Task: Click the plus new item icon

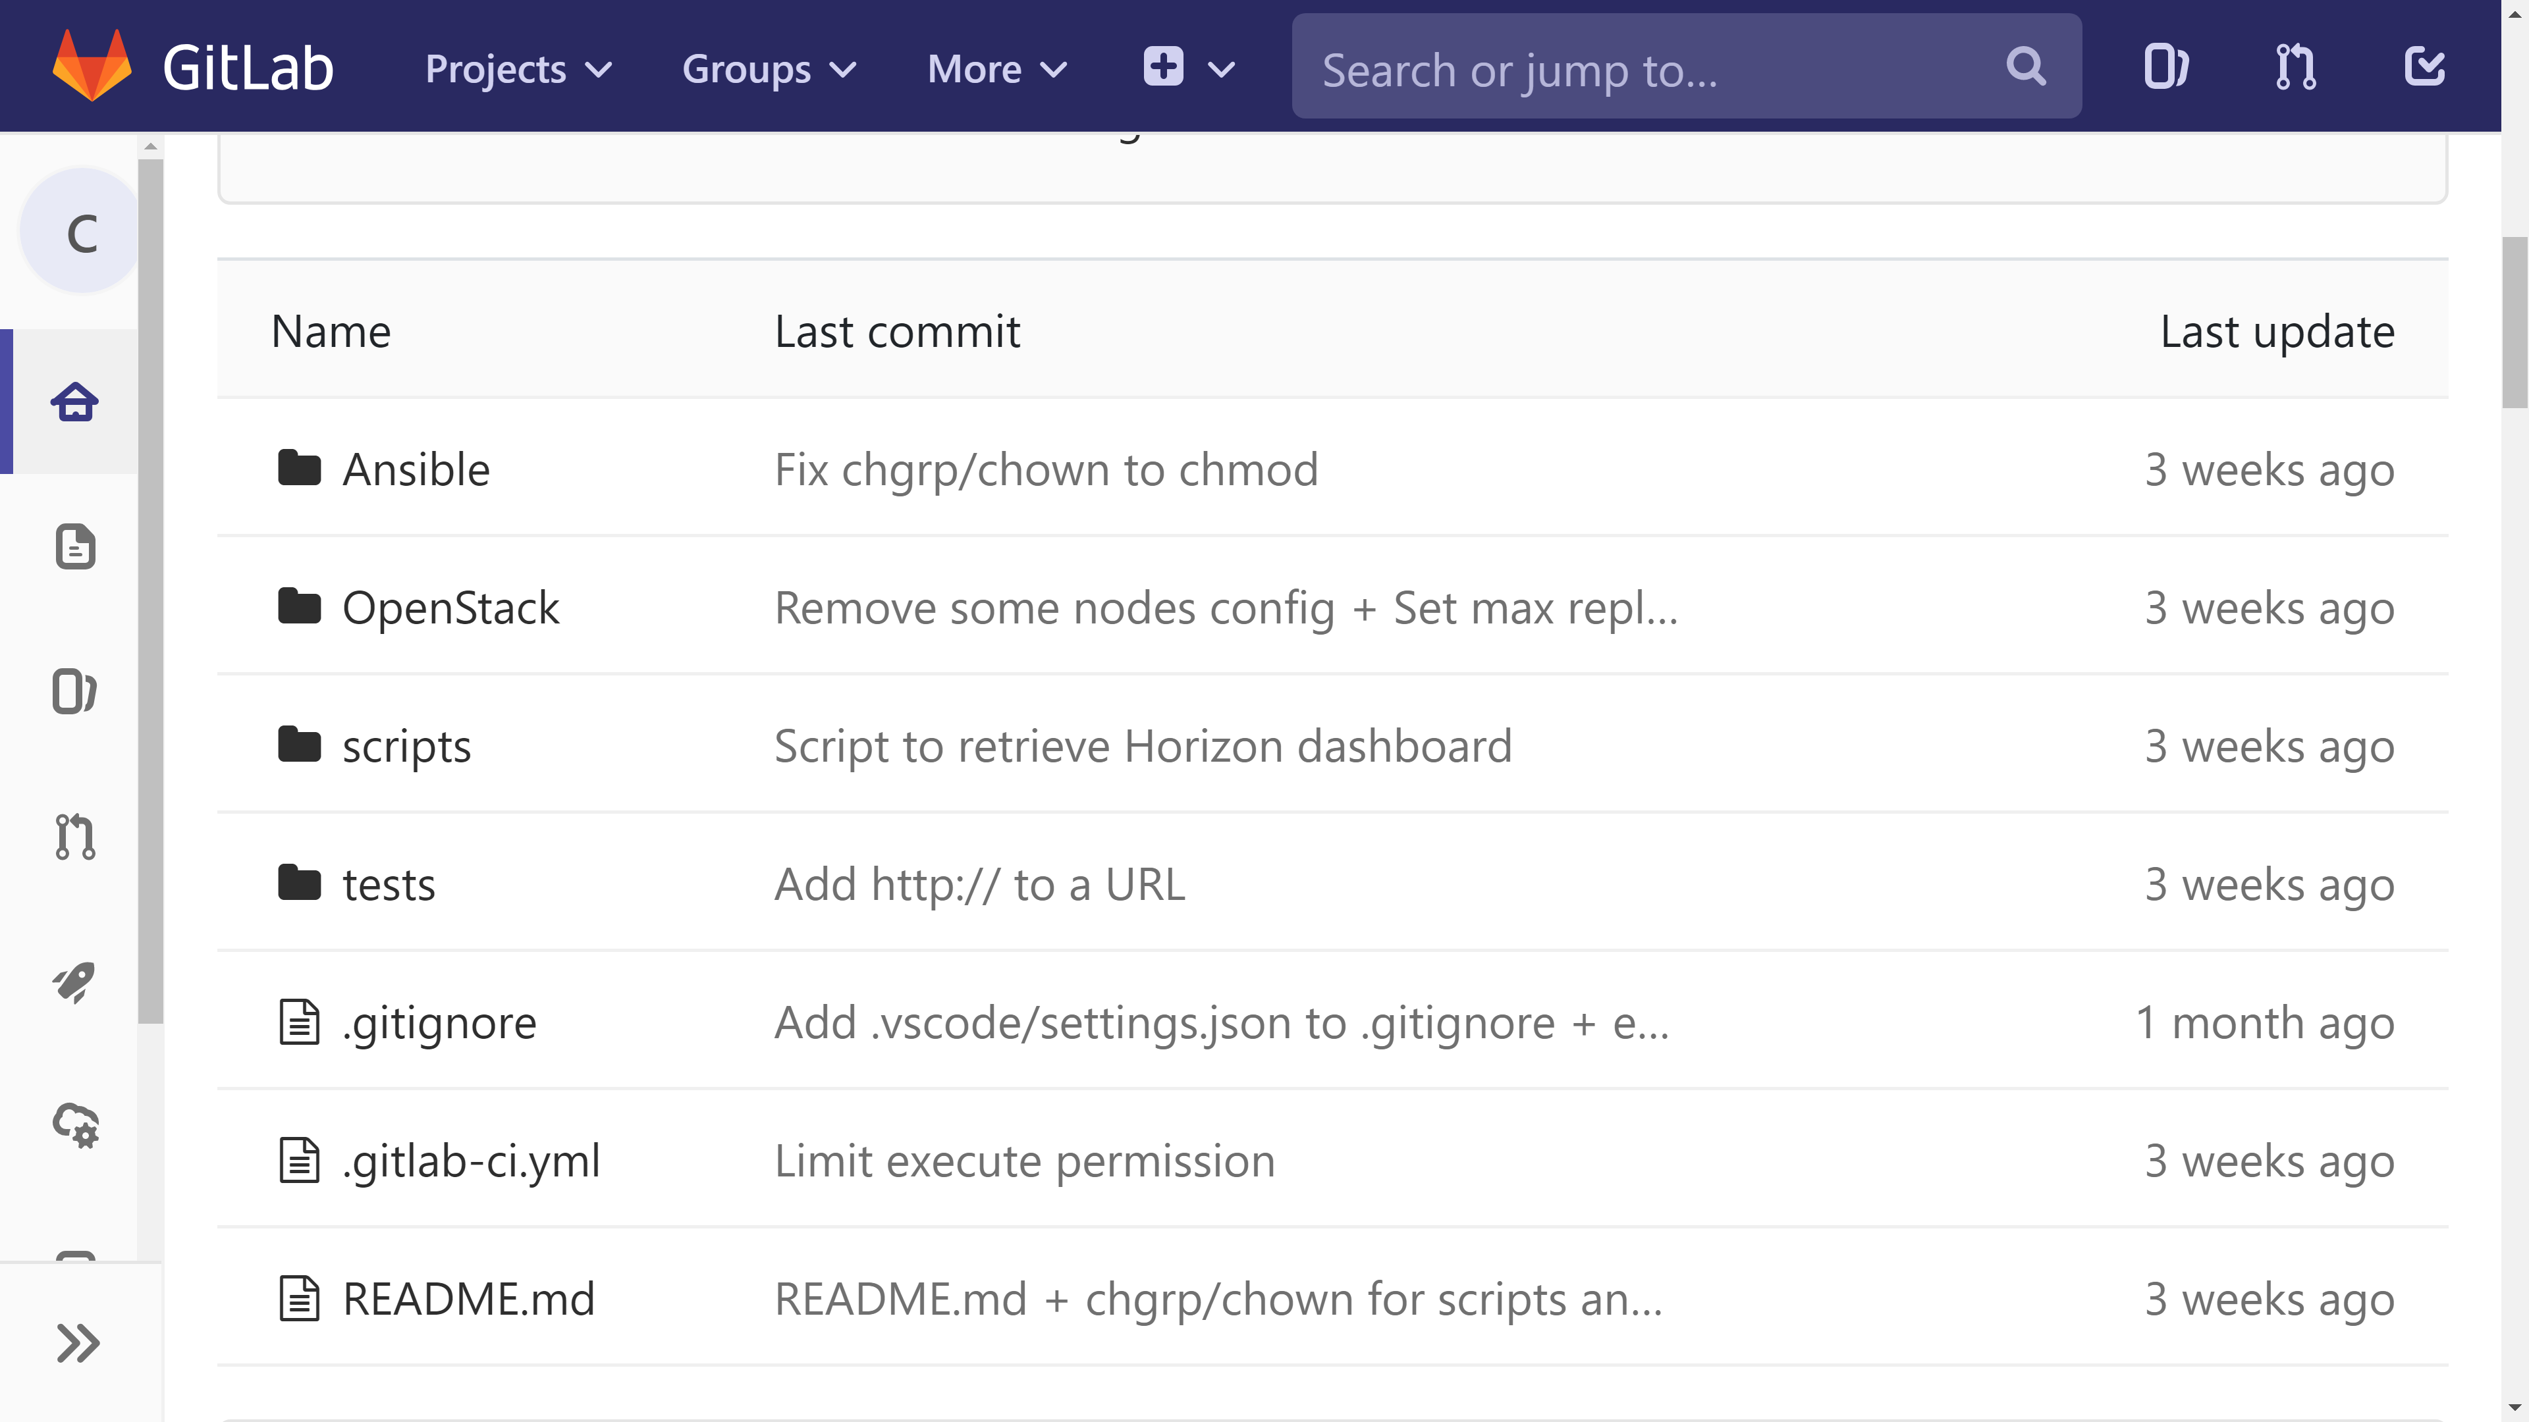Action: point(1163,66)
